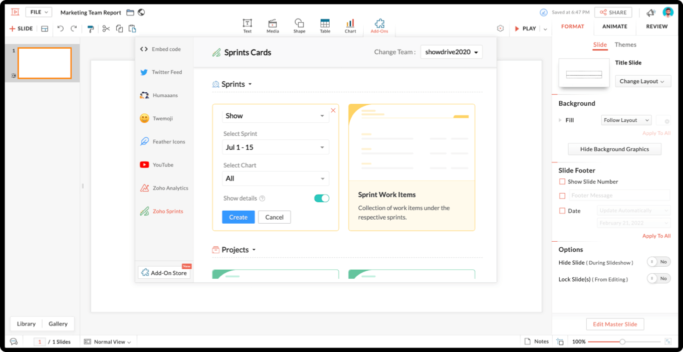Toggle the Lock Slide(s) switch
Screen dimensions: 683x352
(658, 278)
